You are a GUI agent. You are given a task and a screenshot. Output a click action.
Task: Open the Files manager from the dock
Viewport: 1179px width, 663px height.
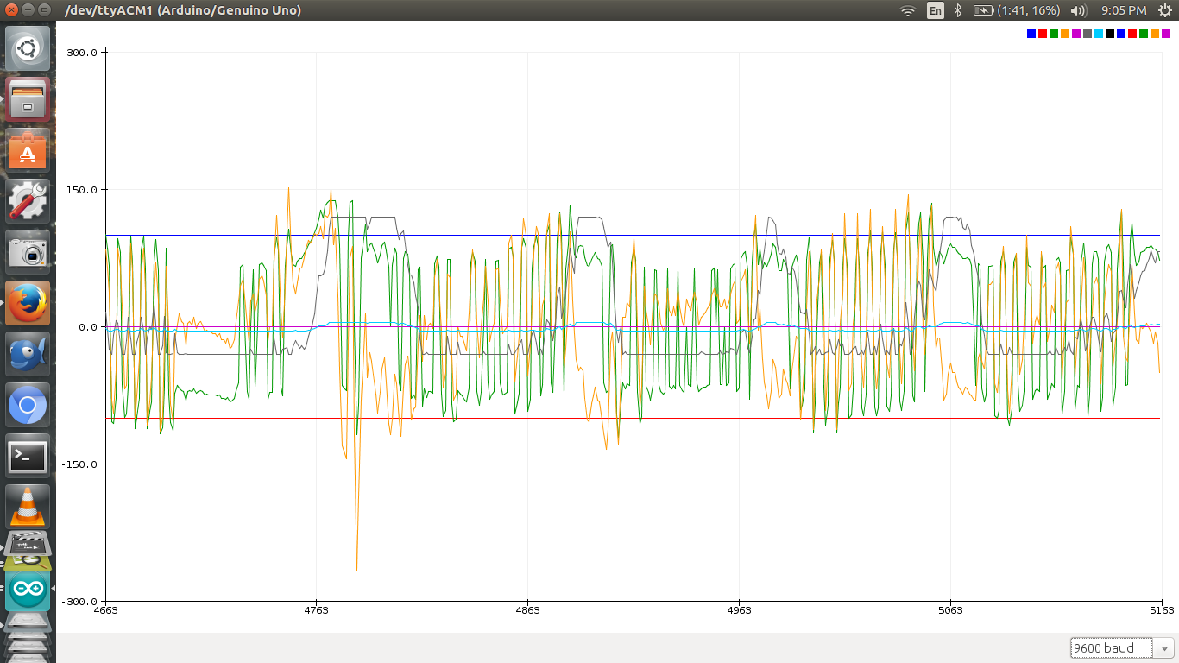(28, 99)
